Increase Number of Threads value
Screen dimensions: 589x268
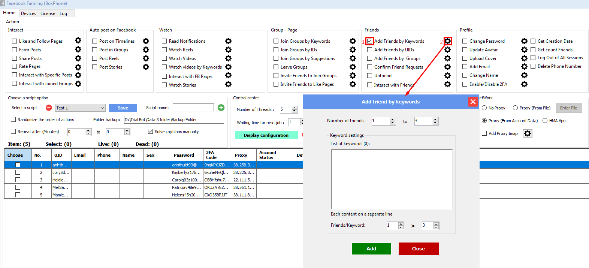coord(294,108)
